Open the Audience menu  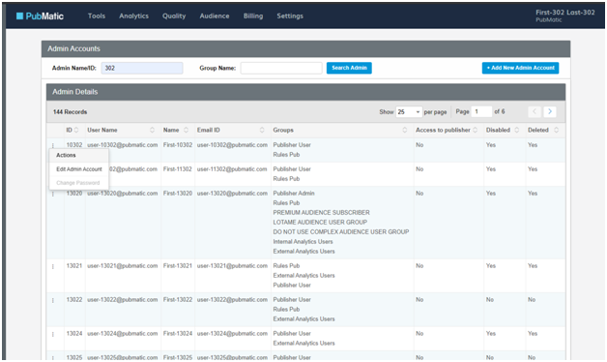pos(215,15)
